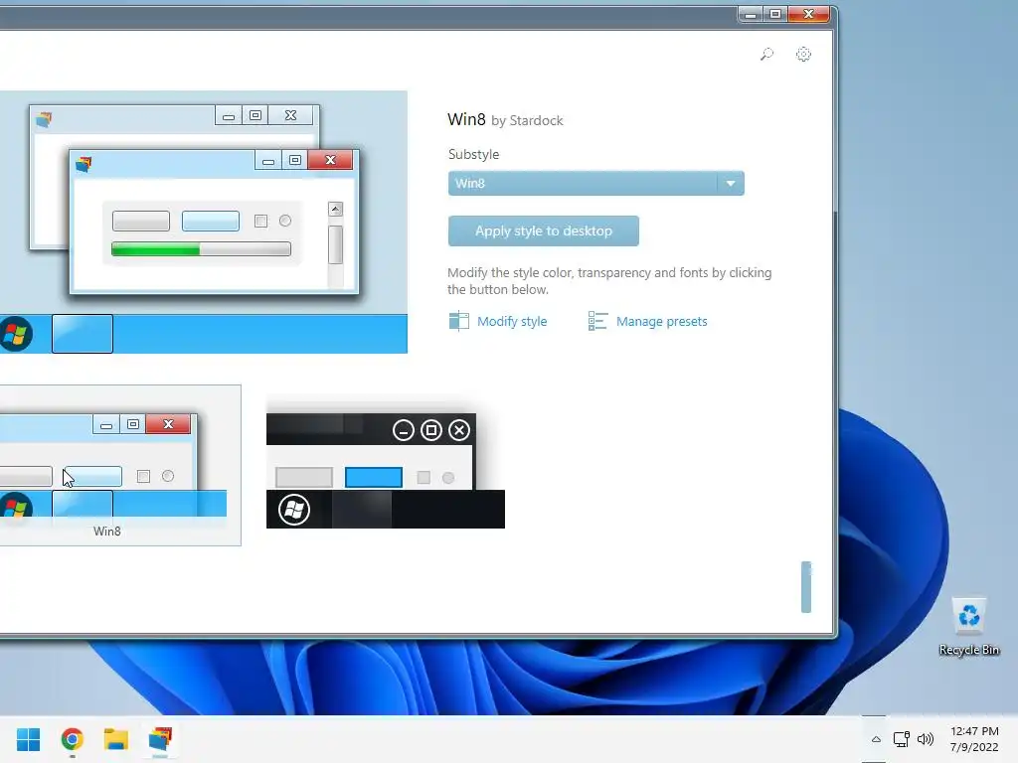1018x763 pixels.
Task: Click the network icon in system tray
Action: pyautogui.click(x=901, y=739)
